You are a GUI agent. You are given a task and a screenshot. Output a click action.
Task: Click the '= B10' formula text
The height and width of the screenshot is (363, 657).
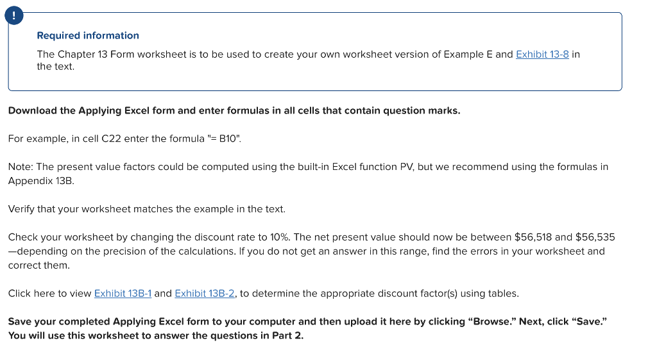(224, 139)
